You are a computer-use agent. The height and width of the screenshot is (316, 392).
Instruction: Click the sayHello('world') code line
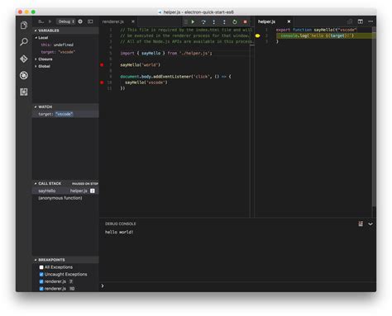coord(140,65)
